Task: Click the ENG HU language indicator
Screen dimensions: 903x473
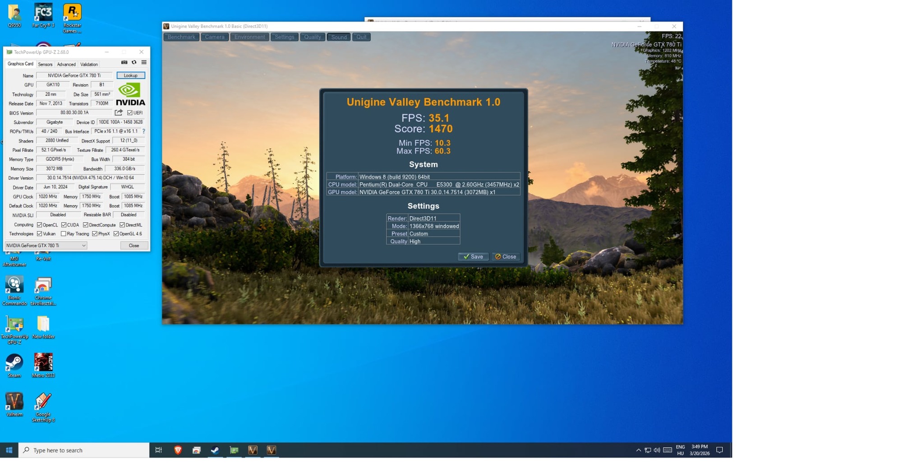Action: pos(680,450)
